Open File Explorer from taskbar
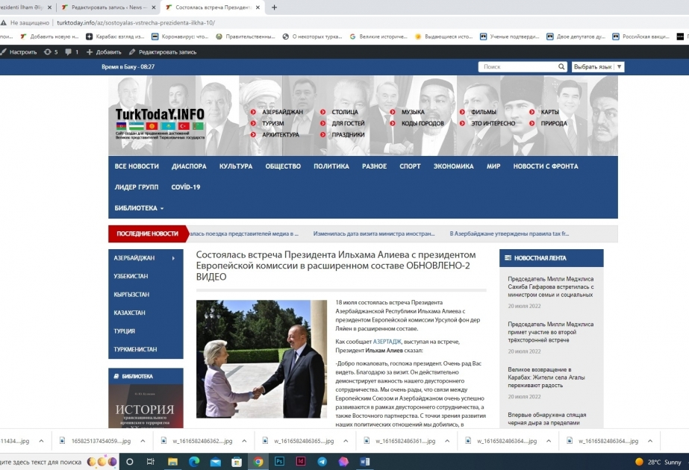Image resolution: width=689 pixels, height=470 pixels. tap(172, 462)
